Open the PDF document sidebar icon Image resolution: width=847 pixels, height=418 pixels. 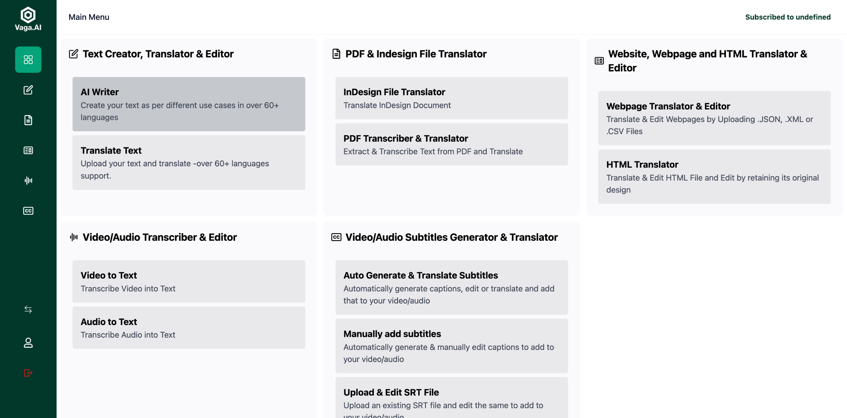coord(28,120)
